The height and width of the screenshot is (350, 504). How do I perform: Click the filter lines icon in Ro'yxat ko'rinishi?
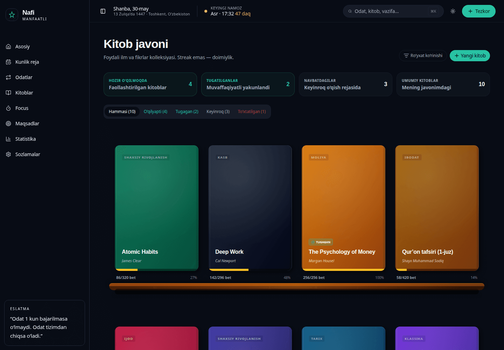click(406, 56)
